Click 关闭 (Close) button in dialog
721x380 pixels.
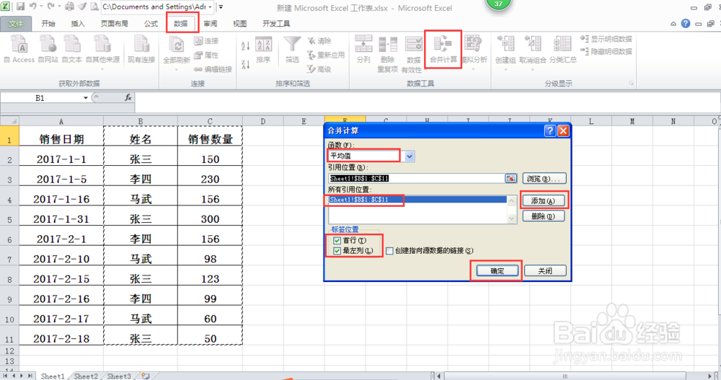tap(545, 271)
